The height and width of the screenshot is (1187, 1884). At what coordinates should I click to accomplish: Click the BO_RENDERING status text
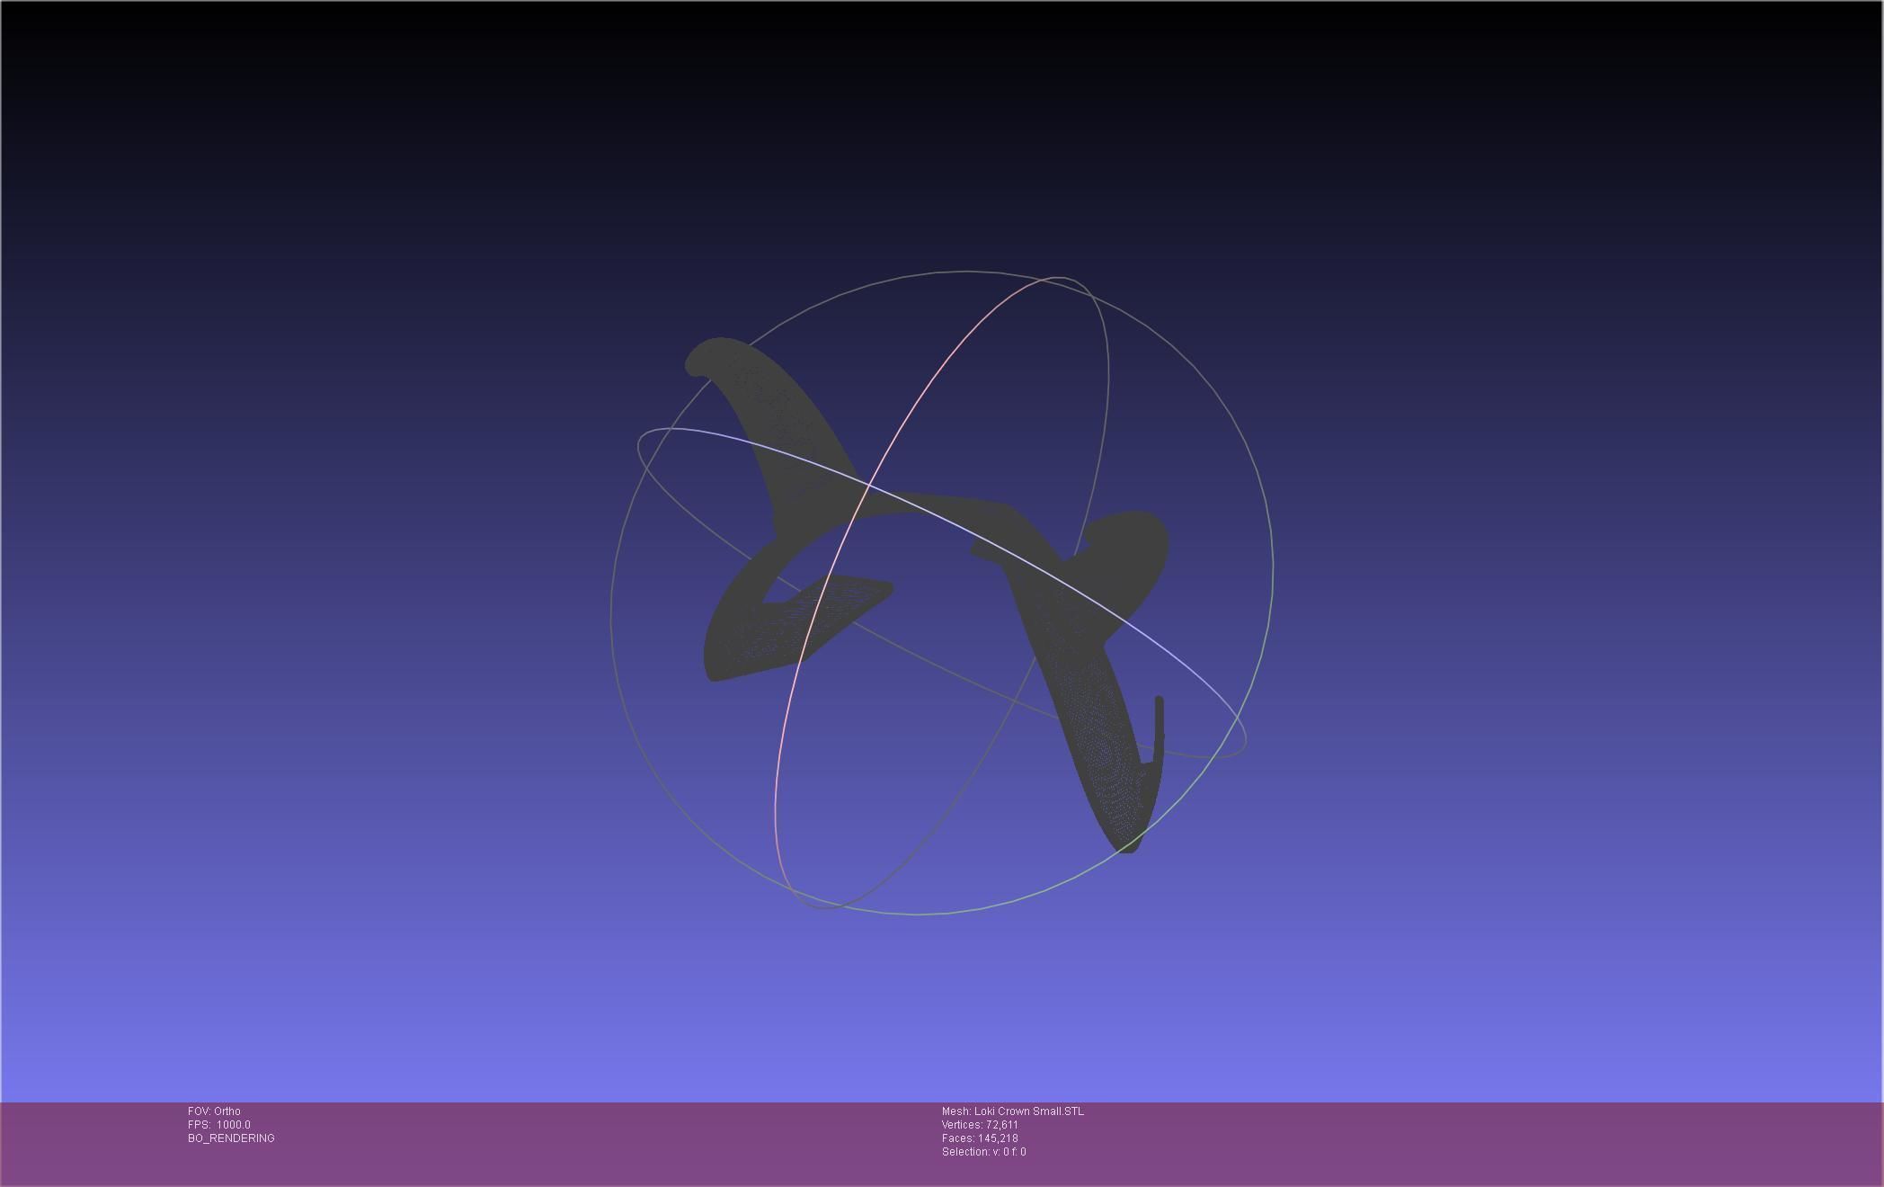pos(231,1138)
